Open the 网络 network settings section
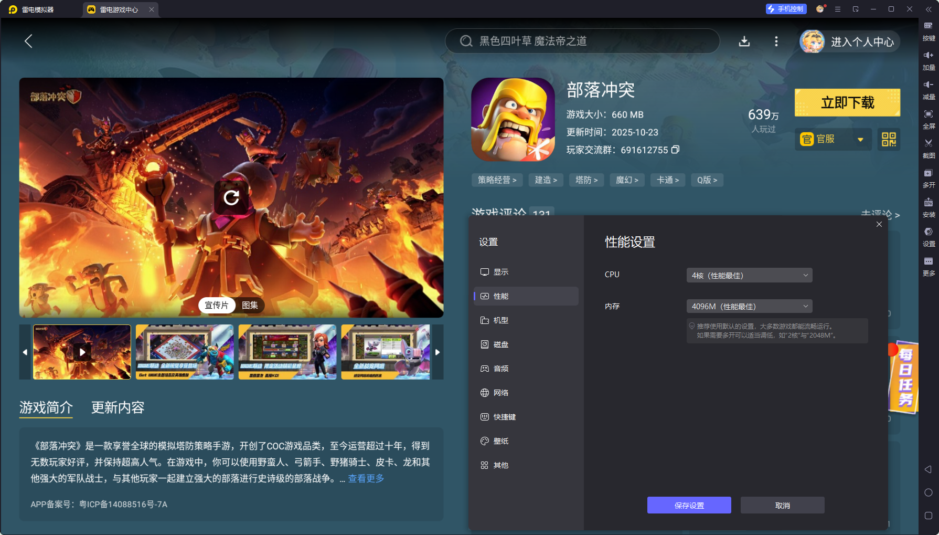 pyautogui.click(x=526, y=393)
